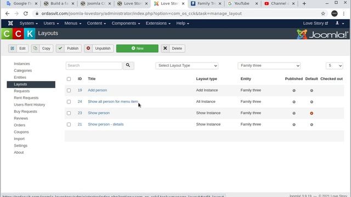The height and width of the screenshot is (197, 351).
Task: Open the list limit dropdown showing 5
Action: (334, 66)
